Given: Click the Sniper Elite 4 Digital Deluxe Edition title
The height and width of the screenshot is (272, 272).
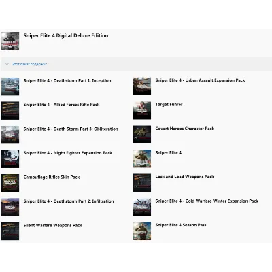Looking at the screenshot, I should (x=66, y=35).
